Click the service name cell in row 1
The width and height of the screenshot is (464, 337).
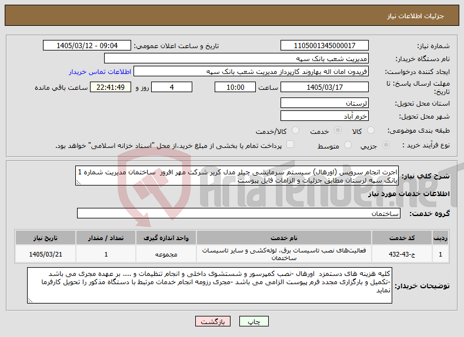click(x=284, y=254)
